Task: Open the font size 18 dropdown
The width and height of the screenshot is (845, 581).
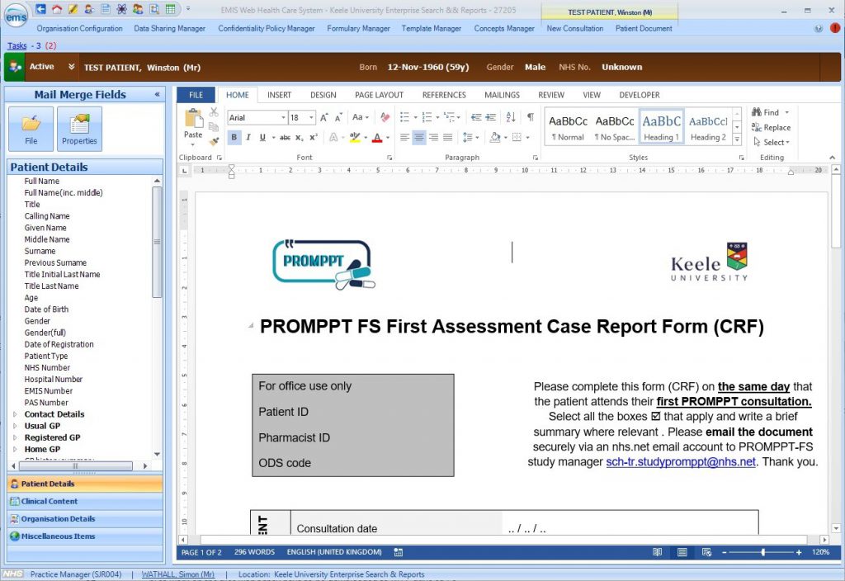Action: (x=311, y=117)
